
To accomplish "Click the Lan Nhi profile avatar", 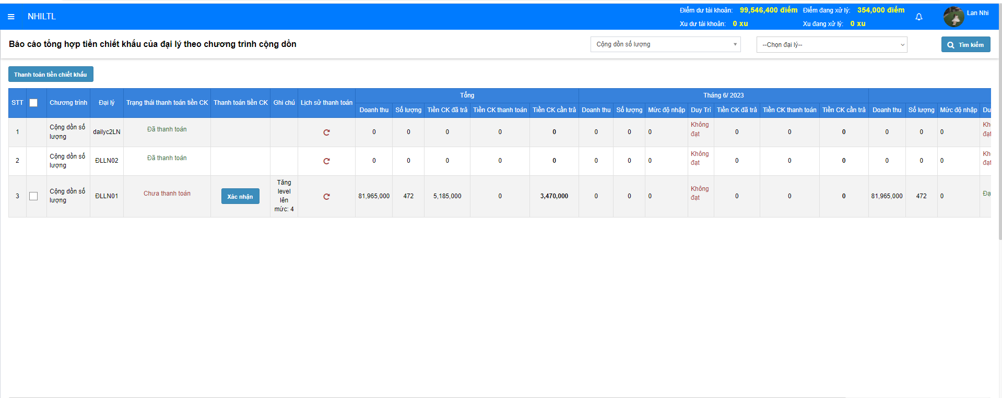I will 953,17.
